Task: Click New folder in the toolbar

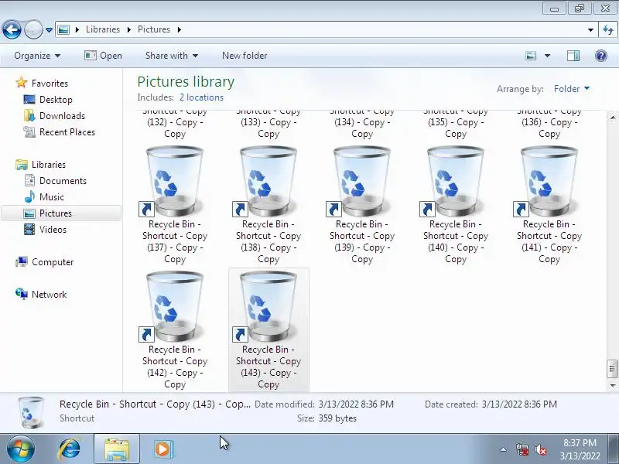Action: click(x=245, y=56)
